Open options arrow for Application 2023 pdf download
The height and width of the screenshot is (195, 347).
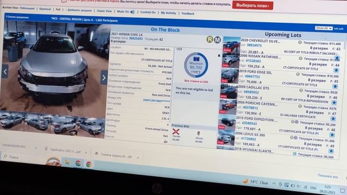[86, 153]
